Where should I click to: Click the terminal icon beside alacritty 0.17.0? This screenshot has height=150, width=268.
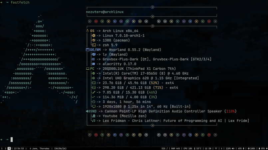coord(93,64)
